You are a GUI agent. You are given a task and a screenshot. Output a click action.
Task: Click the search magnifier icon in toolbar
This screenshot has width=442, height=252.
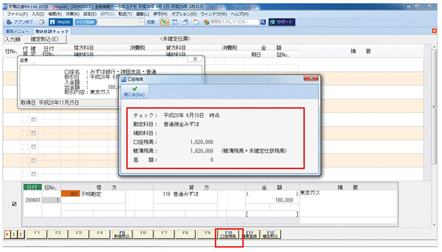point(263,21)
